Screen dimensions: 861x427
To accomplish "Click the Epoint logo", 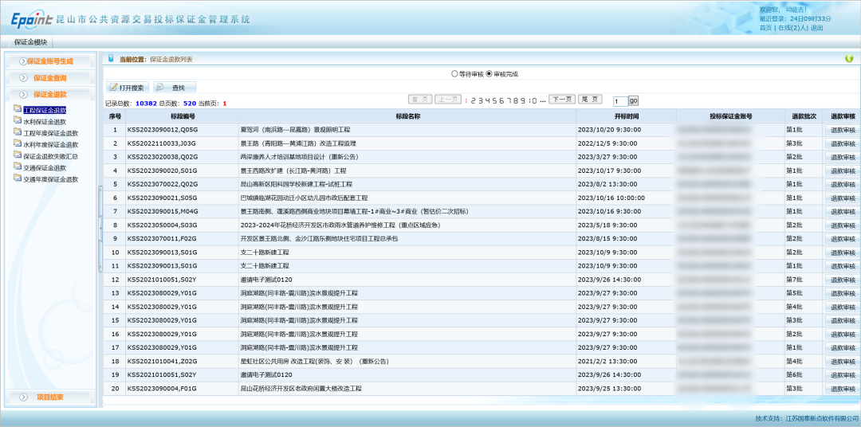I will pos(33,19).
